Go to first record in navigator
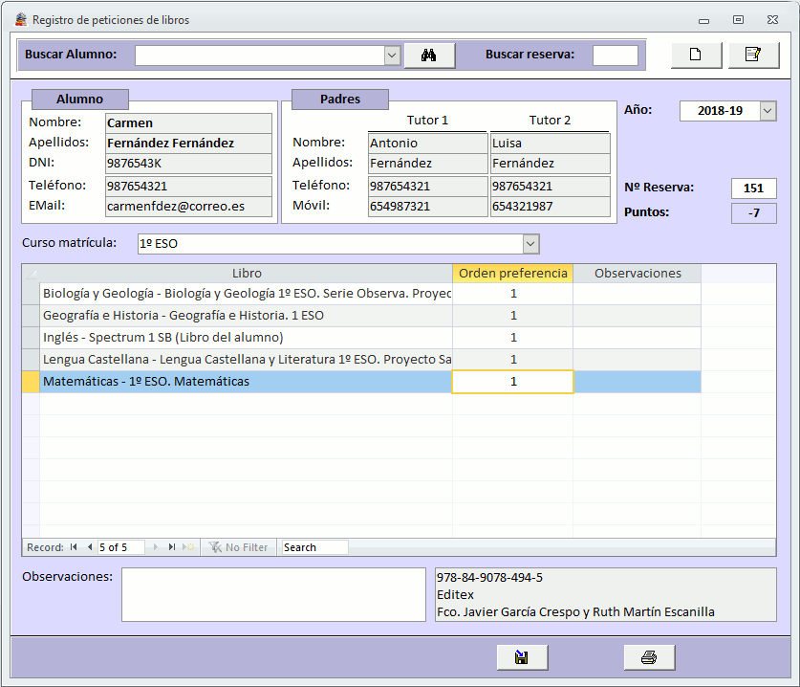This screenshot has height=687, width=800. (x=74, y=547)
